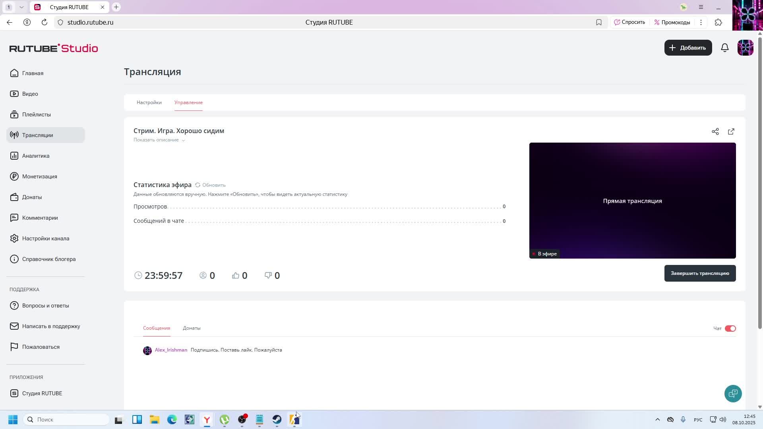The width and height of the screenshot is (763, 429).
Task: Open stream in new window icon
Action: point(731,131)
